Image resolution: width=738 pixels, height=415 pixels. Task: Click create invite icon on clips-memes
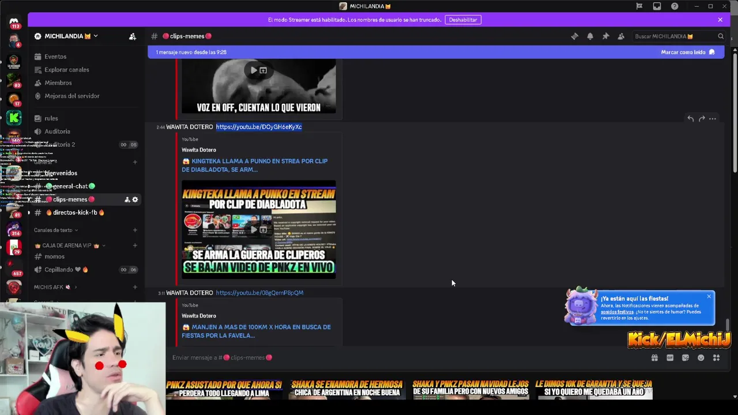tap(127, 199)
